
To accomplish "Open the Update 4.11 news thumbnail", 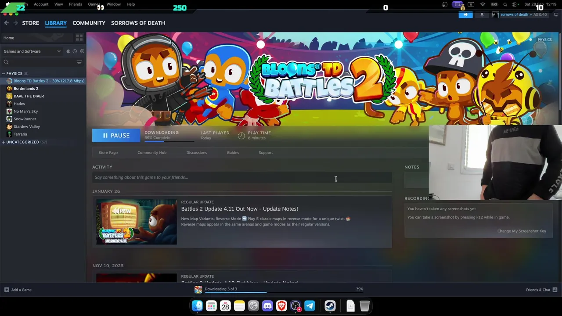I will click(137, 222).
